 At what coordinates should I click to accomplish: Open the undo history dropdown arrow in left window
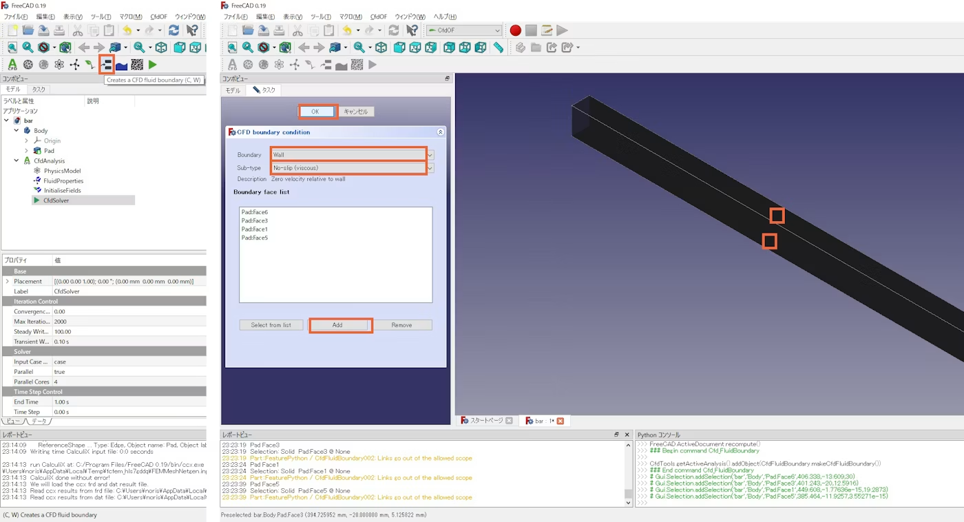click(138, 30)
